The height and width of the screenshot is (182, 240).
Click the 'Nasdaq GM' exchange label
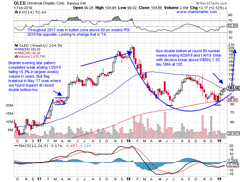pyautogui.click(x=76, y=3)
